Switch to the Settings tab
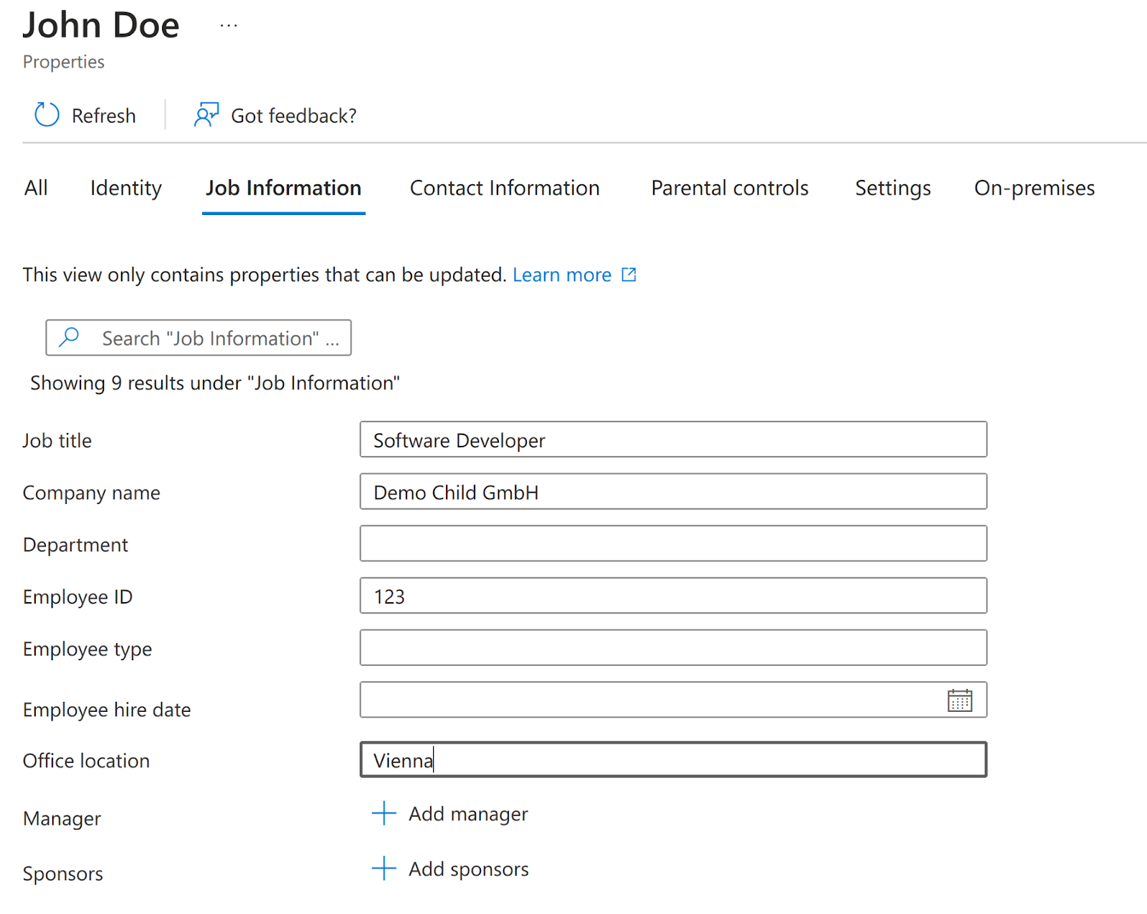Viewport: 1147px width, 914px height. (x=893, y=188)
